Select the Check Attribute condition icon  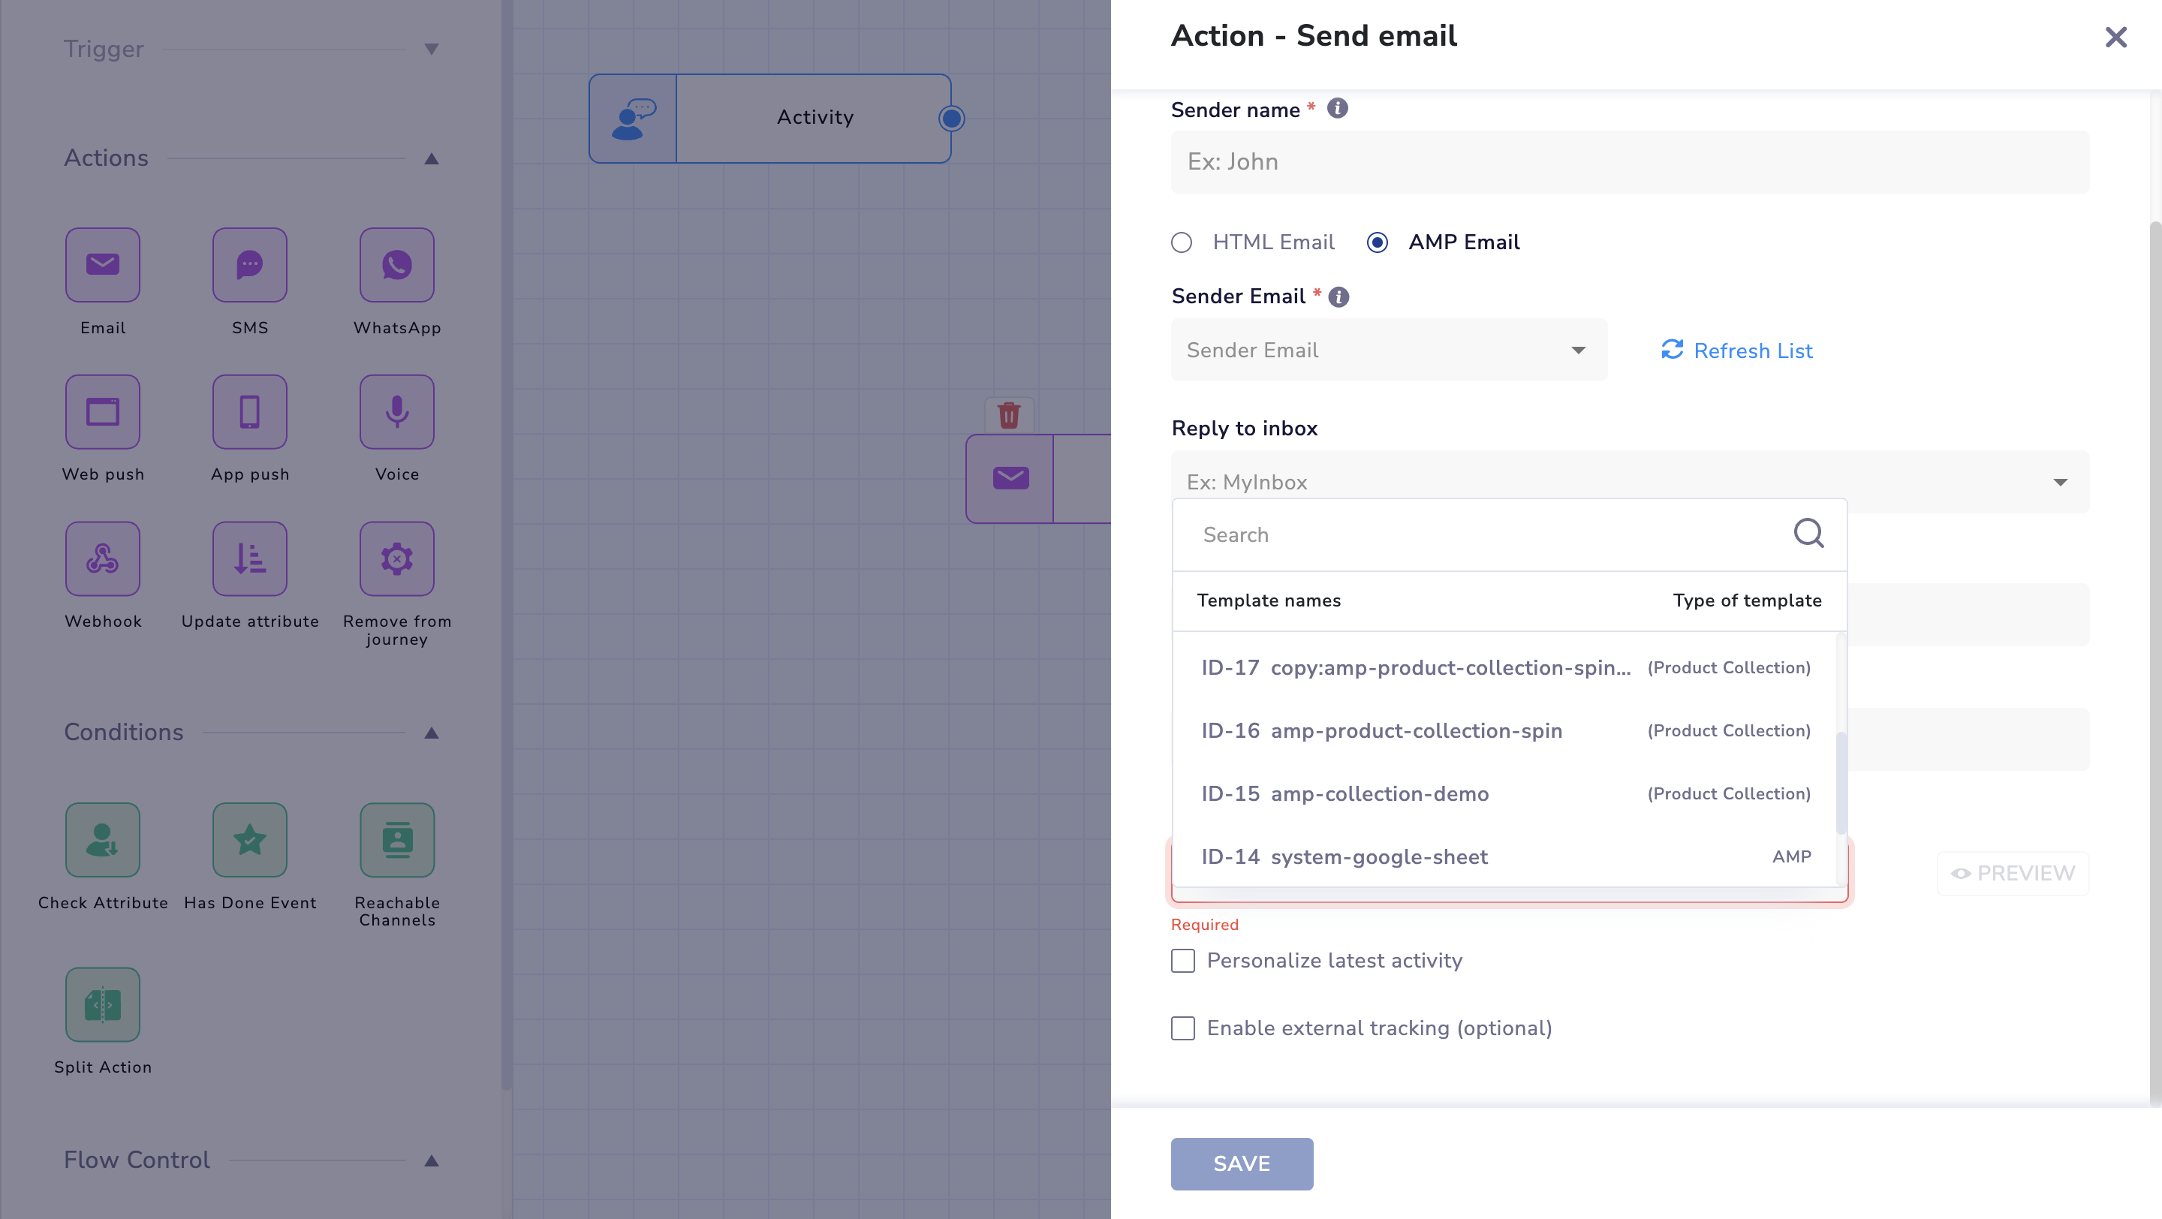pos(102,840)
